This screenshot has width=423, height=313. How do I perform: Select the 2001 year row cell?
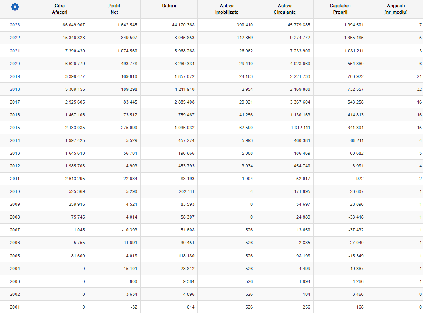15,307
